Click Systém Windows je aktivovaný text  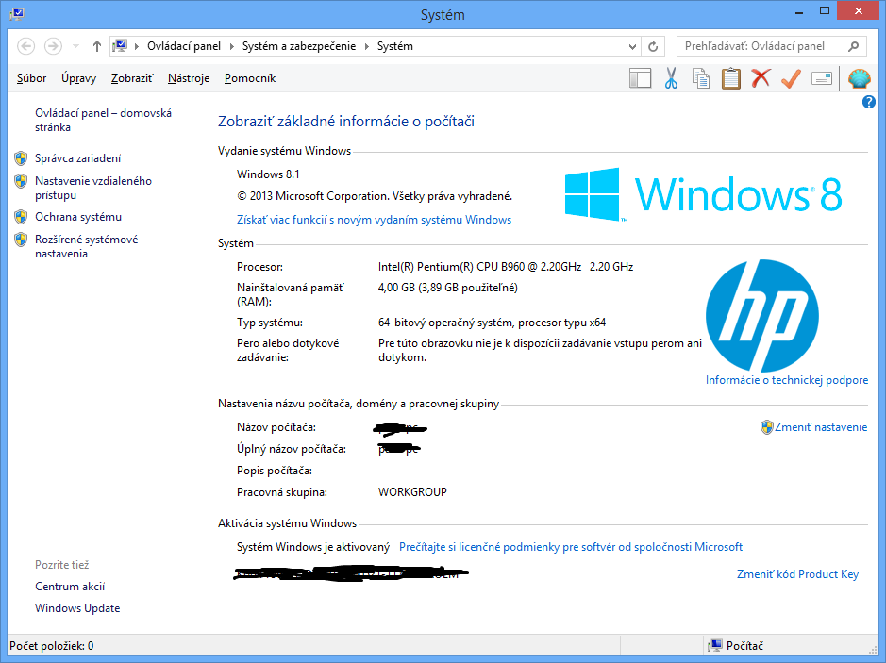(313, 547)
